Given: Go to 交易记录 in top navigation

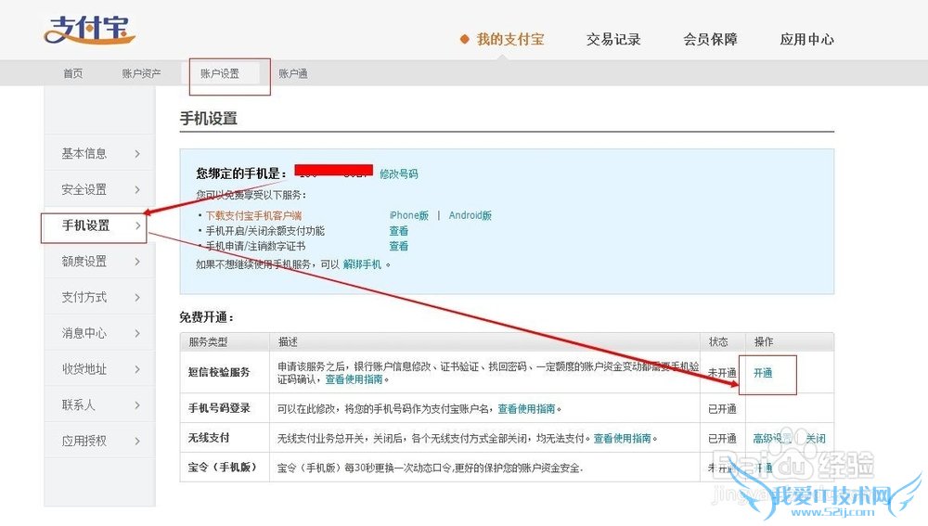Looking at the screenshot, I should (613, 39).
